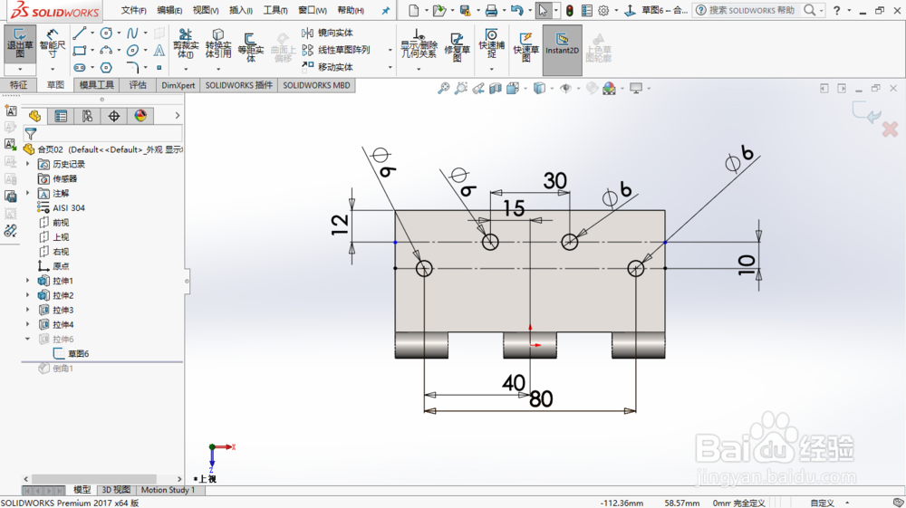The width and height of the screenshot is (906, 508).
Task: Expand the 拉伸2 feature node
Action: click(x=27, y=295)
